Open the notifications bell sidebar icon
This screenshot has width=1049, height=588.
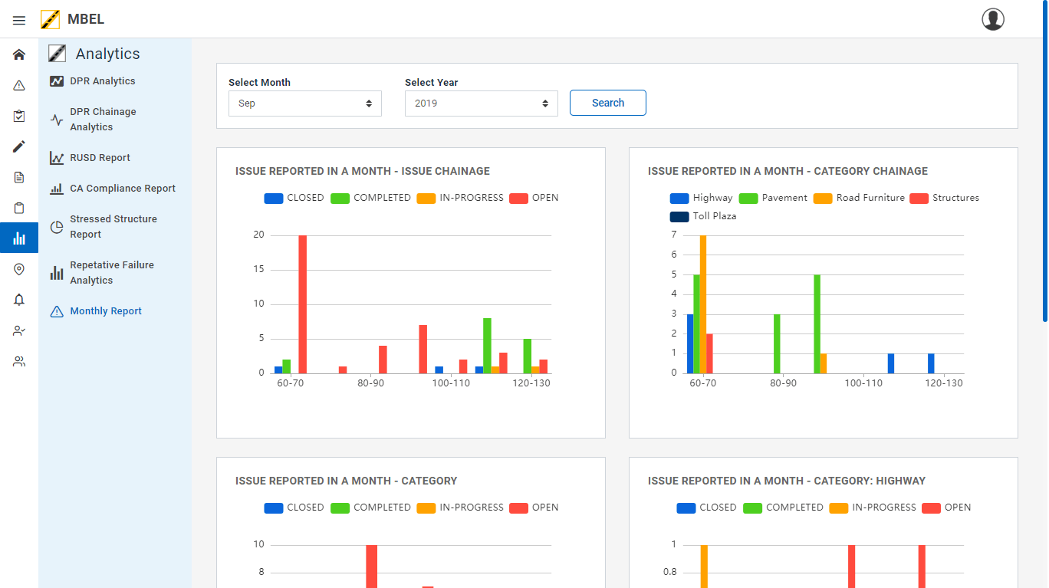click(x=19, y=300)
